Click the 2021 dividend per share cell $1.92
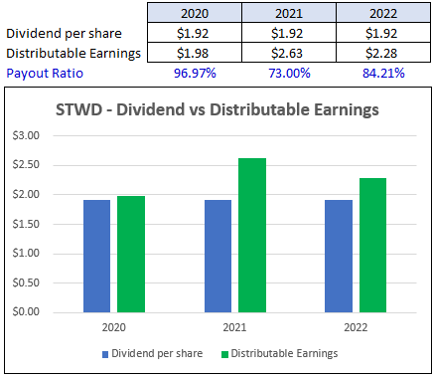 pos(289,33)
